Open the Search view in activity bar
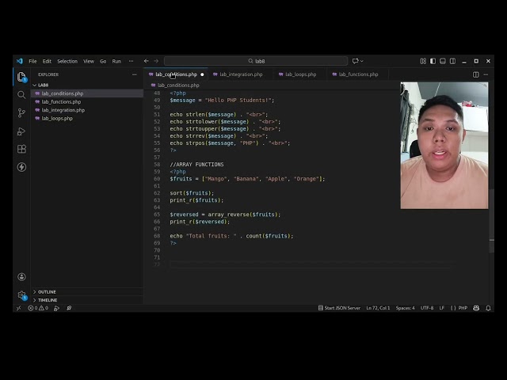Image resolution: width=507 pixels, height=380 pixels. [x=21, y=95]
